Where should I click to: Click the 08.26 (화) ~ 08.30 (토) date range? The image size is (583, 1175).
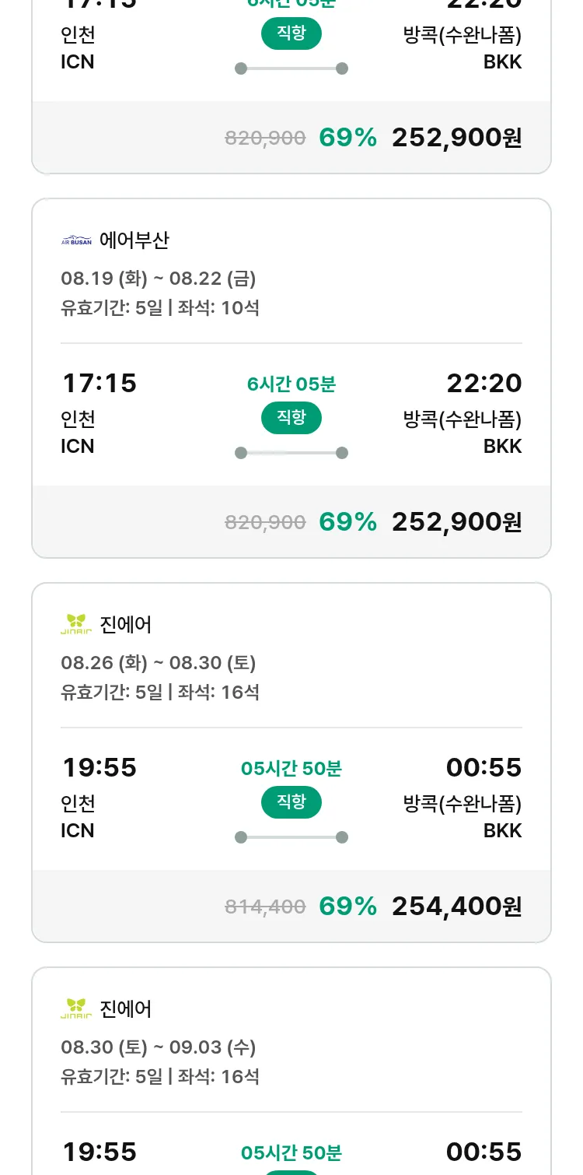(x=159, y=663)
